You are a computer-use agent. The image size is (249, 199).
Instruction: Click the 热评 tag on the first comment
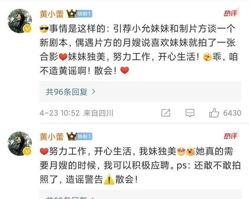pyautogui.click(x=231, y=13)
